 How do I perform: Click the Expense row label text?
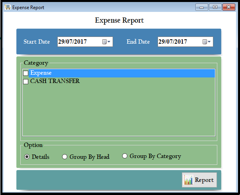coord(41,73)
